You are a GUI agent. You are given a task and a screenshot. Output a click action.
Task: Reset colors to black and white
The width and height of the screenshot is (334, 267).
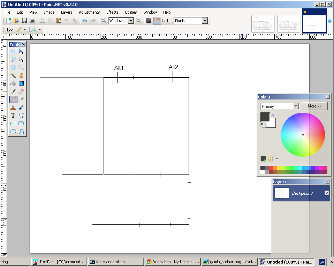(x=263, y=125)
